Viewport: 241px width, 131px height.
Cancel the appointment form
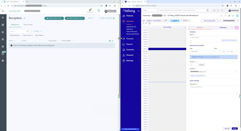[227, 129]
